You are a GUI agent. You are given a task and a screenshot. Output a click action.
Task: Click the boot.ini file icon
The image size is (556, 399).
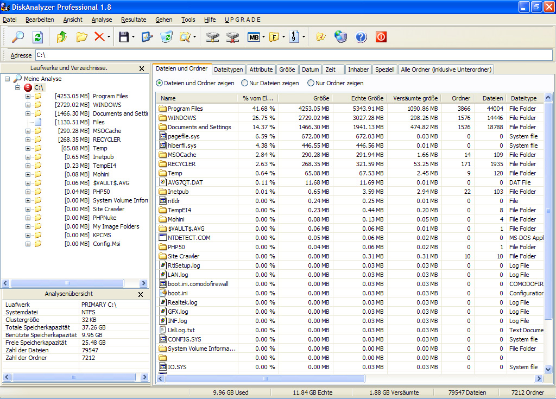(163, 293)
